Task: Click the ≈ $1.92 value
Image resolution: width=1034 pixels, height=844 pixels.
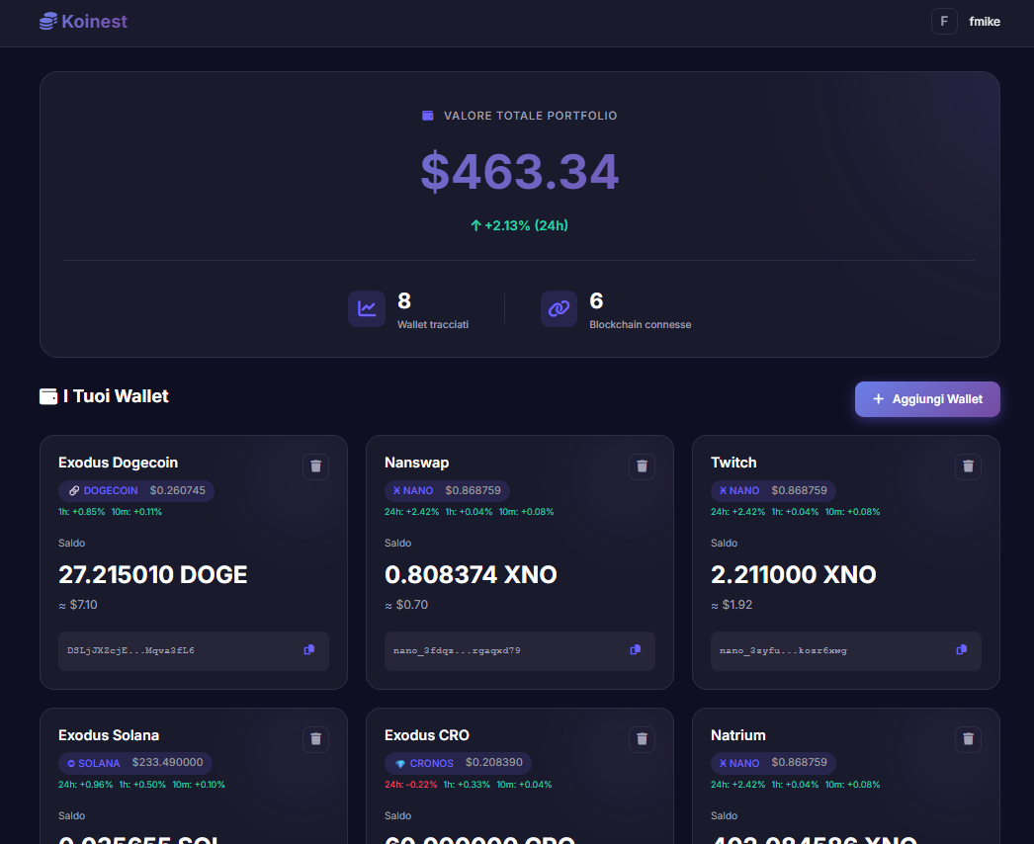Action: click(732, 605)
